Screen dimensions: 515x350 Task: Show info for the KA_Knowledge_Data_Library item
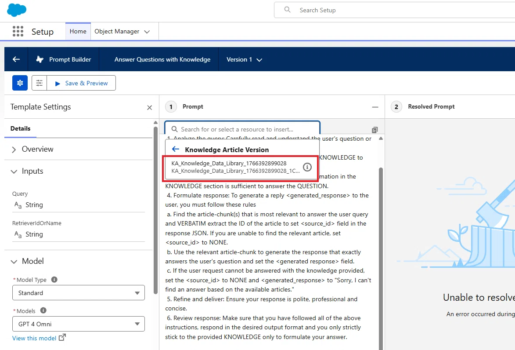(307, 167)
